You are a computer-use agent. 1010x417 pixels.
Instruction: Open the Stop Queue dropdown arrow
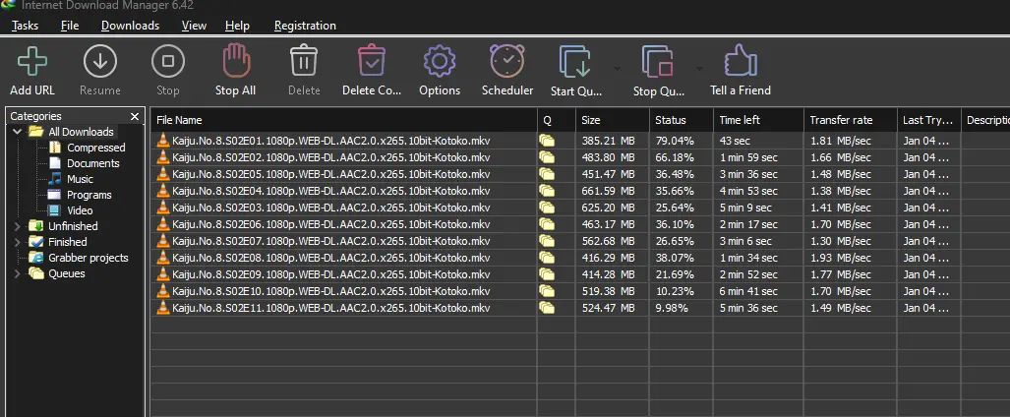tap(699, 68)
